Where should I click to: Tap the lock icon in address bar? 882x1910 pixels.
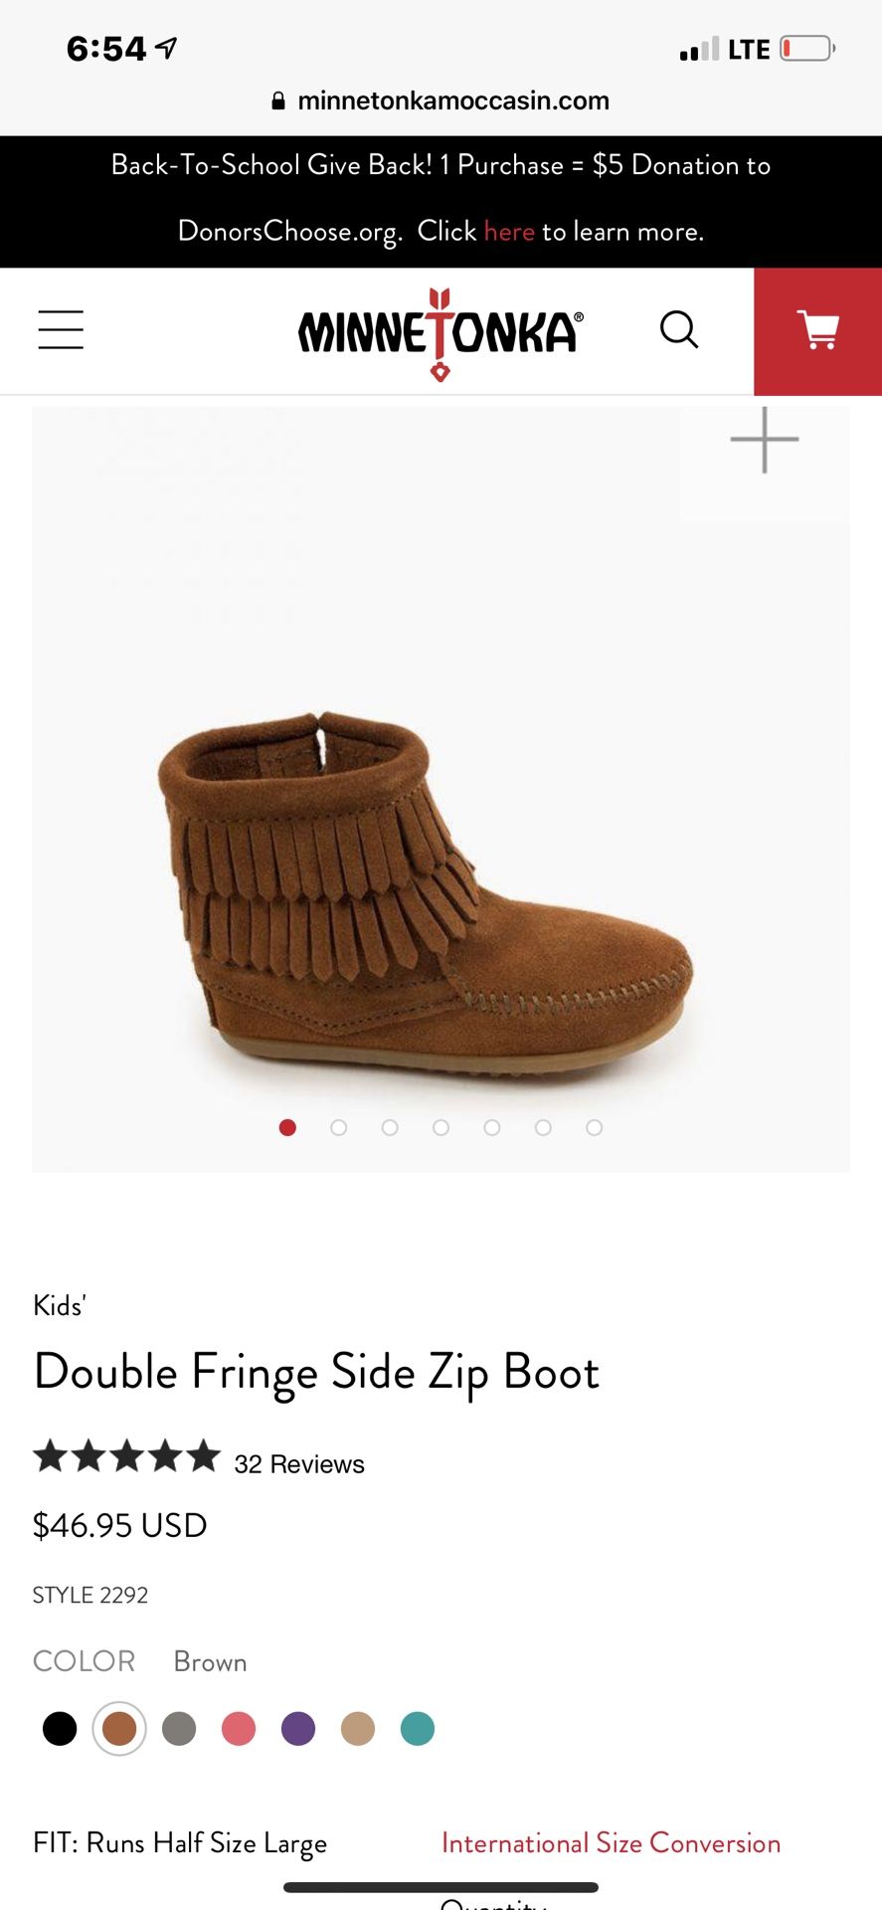278,100
